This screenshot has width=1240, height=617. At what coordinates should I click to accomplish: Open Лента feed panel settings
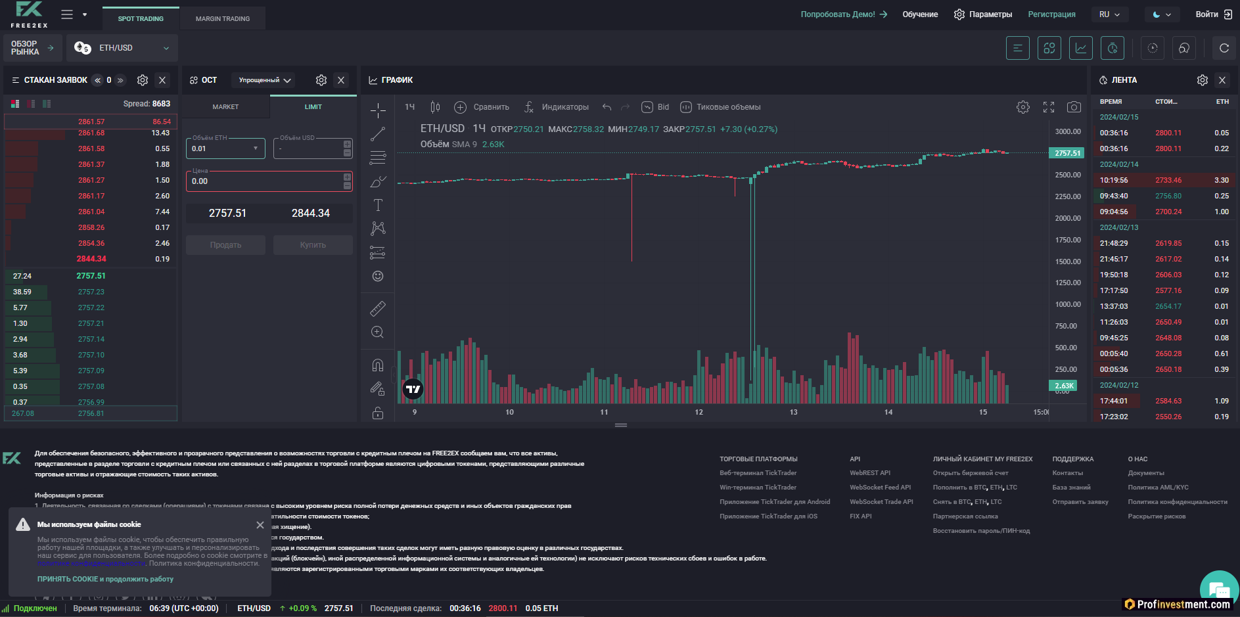[1203, 80]
